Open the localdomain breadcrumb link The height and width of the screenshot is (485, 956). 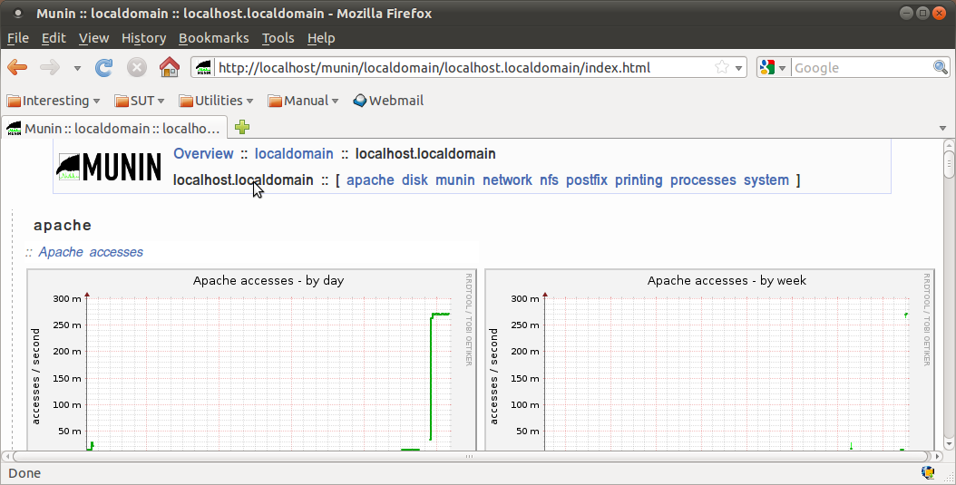(x=294, y=153)
